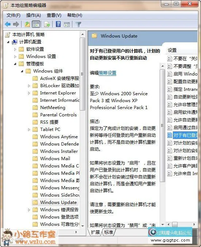The image size is (201, 247).
Task: Click scroll-right arrow under tree pane
Action: (x=76, y=232)
